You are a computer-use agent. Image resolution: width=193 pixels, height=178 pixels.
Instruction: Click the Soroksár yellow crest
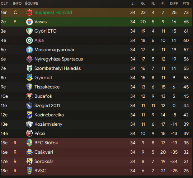coord(29,162)
